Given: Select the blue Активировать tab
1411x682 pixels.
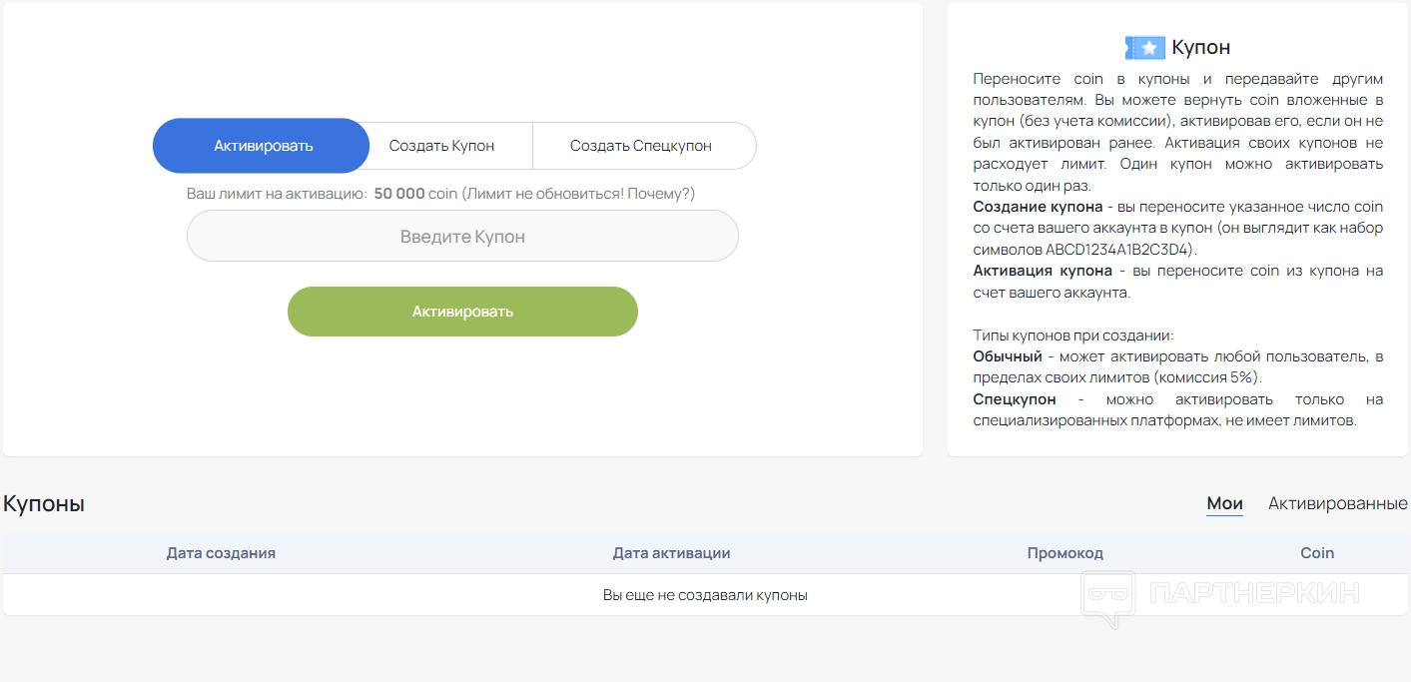Looking at the screenshot, I should click(263, 146).
